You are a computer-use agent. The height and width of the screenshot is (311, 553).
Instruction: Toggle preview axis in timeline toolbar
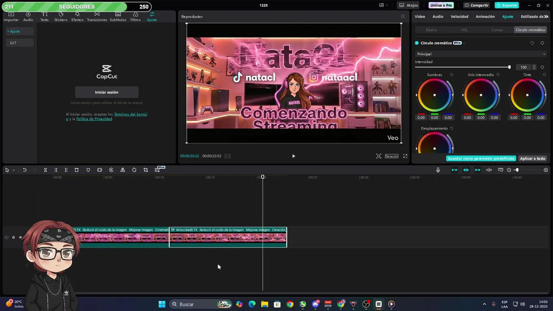pos(489,170)
